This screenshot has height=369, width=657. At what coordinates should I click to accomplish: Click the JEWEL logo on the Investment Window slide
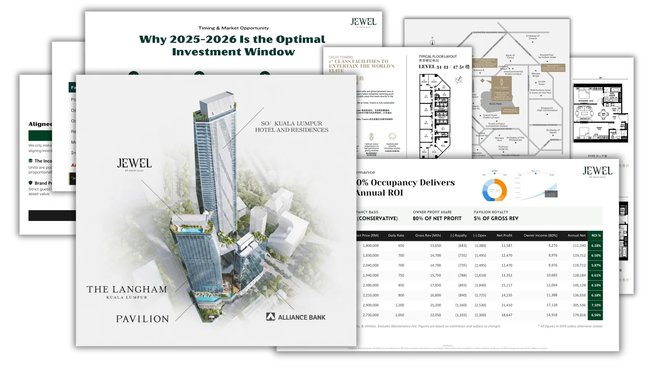tap(363, 23)
